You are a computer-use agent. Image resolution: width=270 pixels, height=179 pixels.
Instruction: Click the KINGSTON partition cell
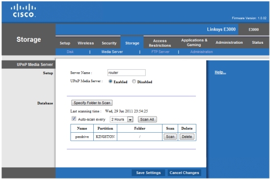click(x=105, y=137)
